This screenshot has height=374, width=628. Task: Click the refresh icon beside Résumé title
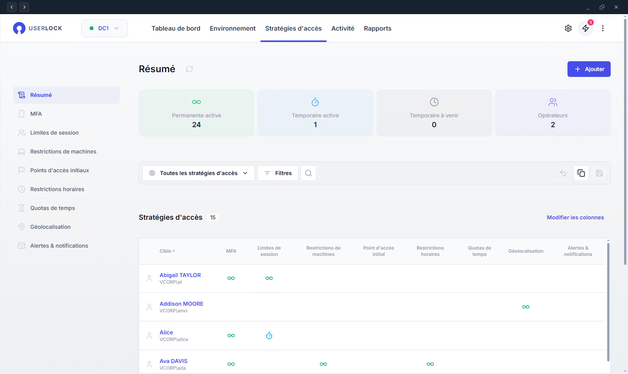pyautogui.click(x=189, y=69)
